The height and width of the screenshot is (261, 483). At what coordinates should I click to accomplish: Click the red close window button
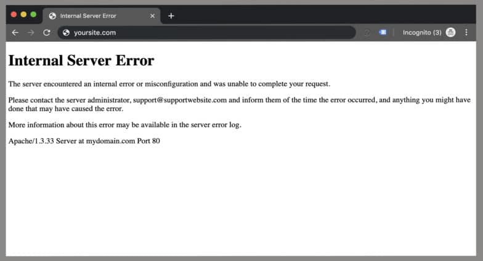point(14,14)
